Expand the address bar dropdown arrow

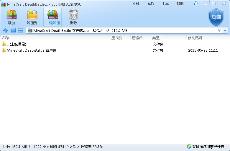225,30
